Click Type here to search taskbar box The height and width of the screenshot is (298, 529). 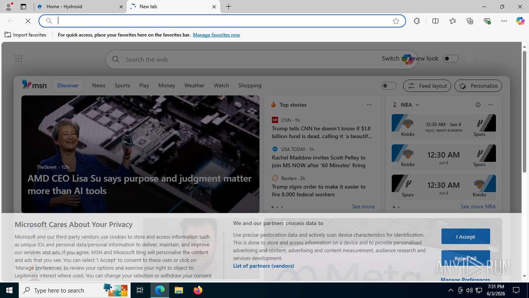click(74, 290)
